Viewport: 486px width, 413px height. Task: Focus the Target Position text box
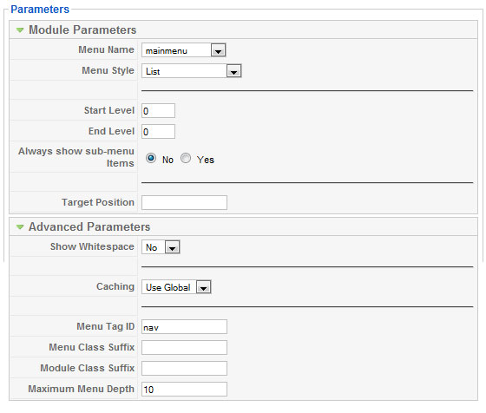point(184,203)
